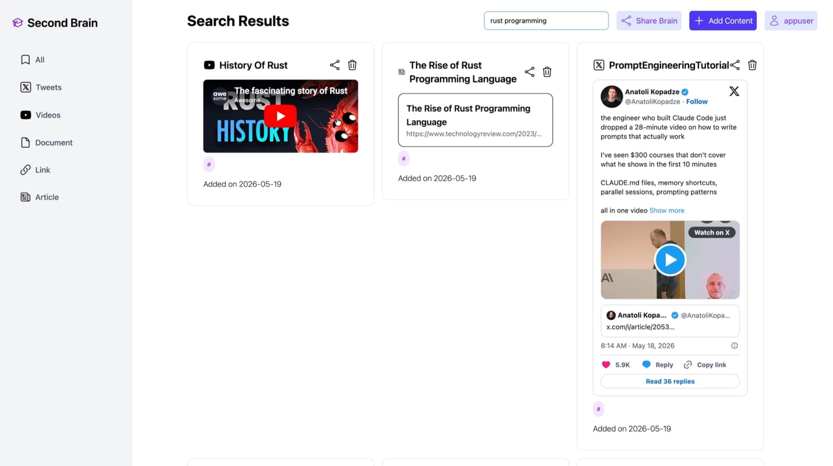833x466 pixels.
Task: Click the Search Results heading
Action: (238, 21)
